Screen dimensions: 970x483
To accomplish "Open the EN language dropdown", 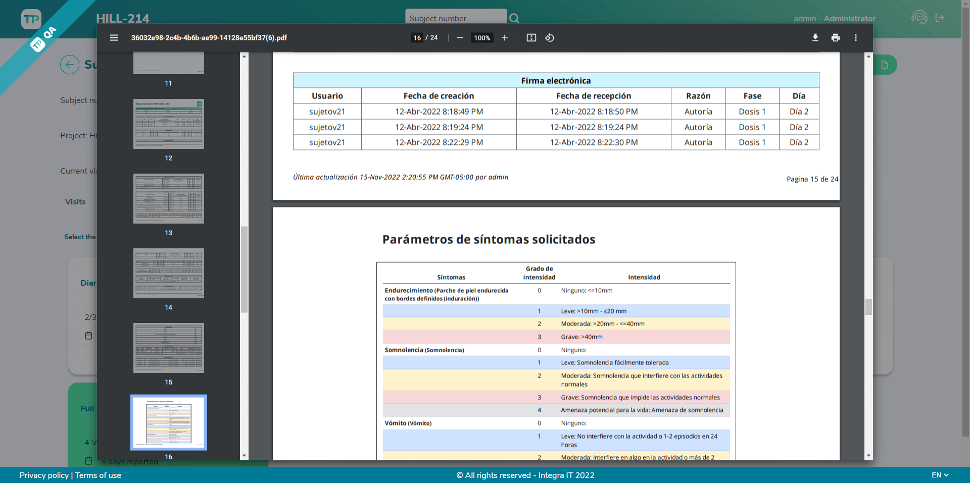I will pyautogui.click(x=940, y=475).
